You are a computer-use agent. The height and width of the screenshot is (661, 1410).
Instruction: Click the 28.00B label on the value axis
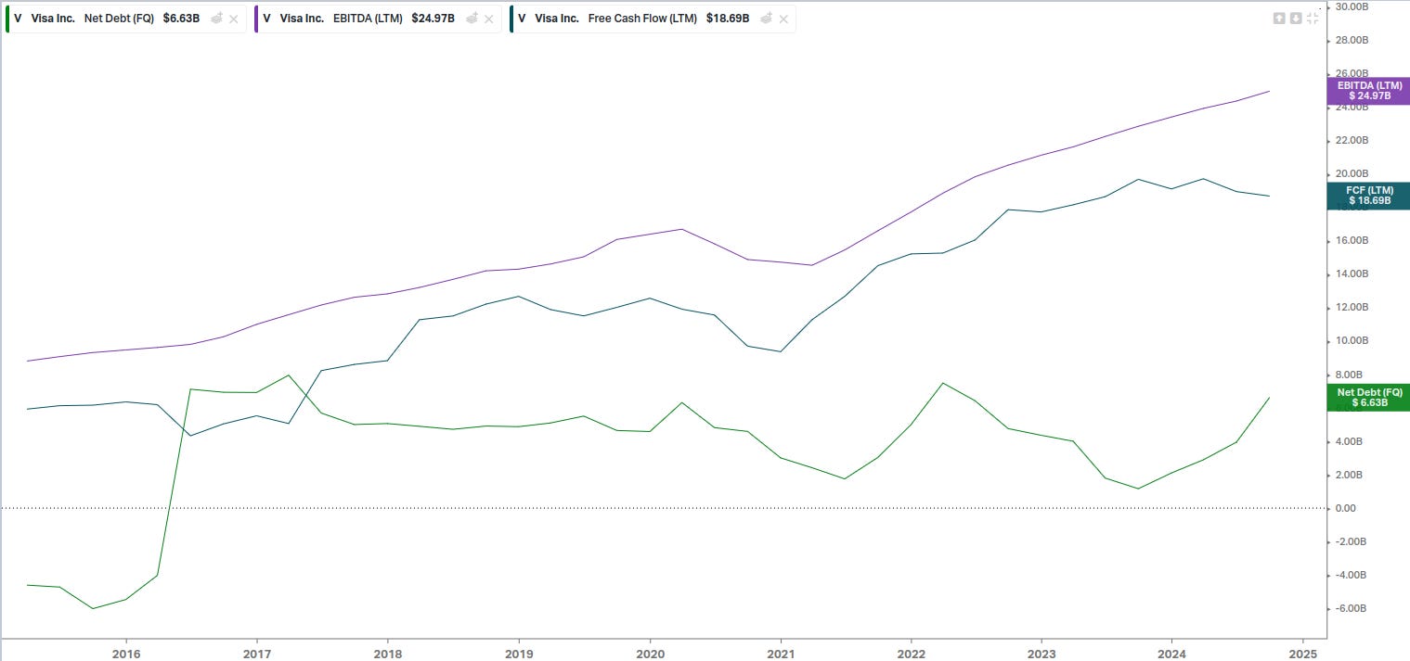pos(1352,40)
